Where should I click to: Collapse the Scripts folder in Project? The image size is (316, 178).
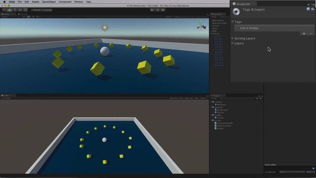(x=211, y=120)
